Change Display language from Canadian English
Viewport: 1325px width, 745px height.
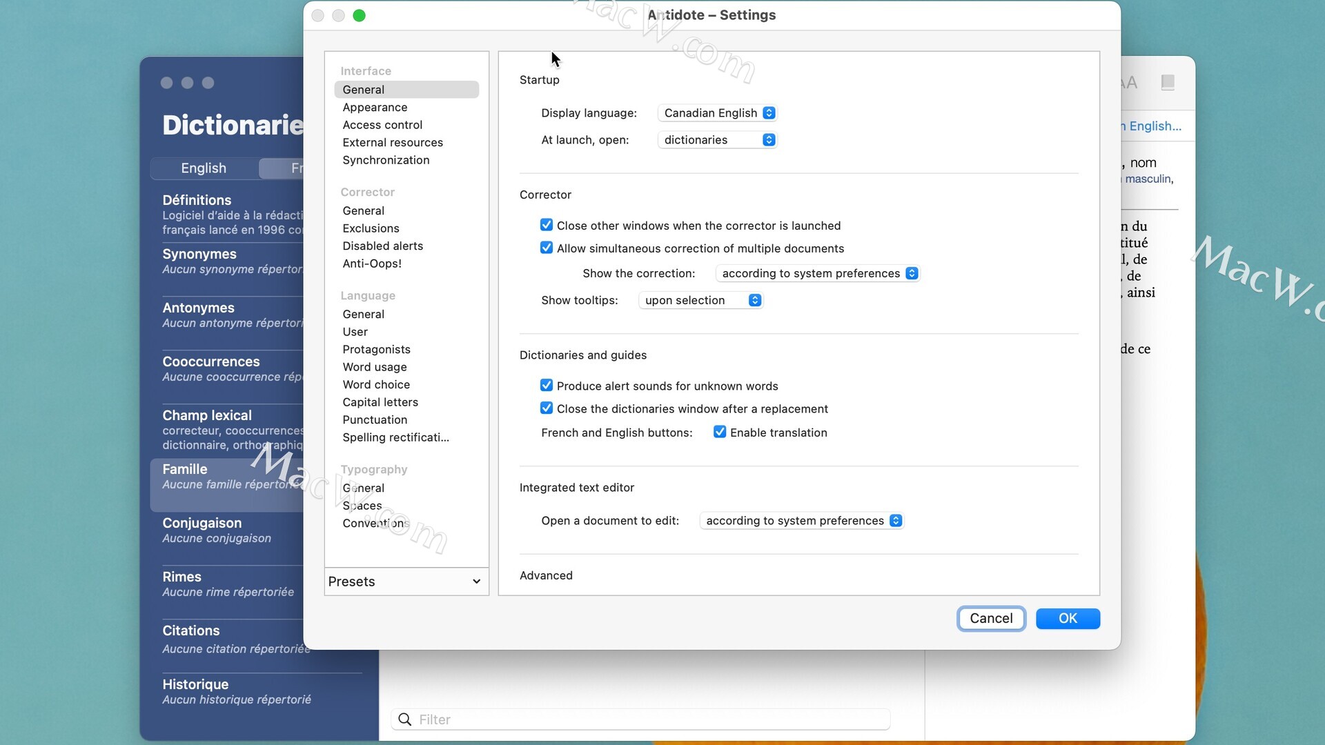[x=717, y=113]
